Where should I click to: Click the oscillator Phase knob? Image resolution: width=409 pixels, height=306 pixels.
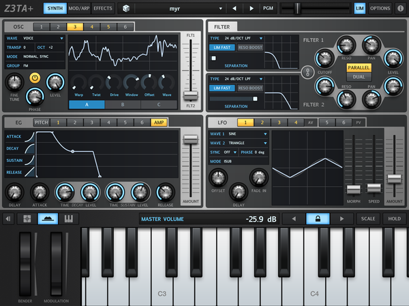(35, 97)
